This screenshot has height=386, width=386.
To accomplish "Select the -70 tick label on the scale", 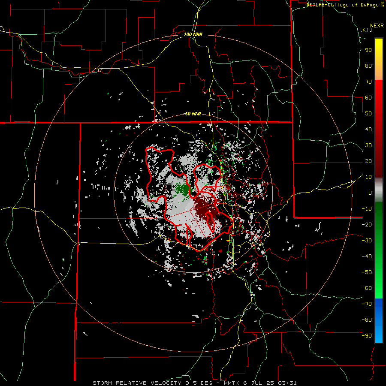I will coord(367,304).
